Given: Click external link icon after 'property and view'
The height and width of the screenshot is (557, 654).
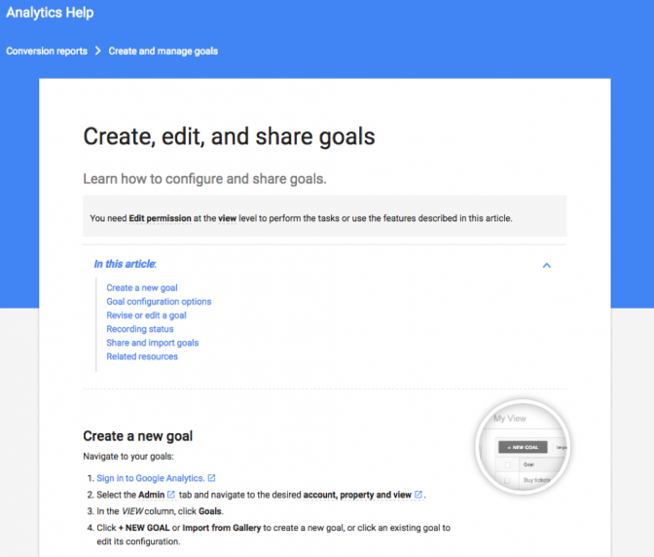Looking at the screenshot, I should coord(418,495).
